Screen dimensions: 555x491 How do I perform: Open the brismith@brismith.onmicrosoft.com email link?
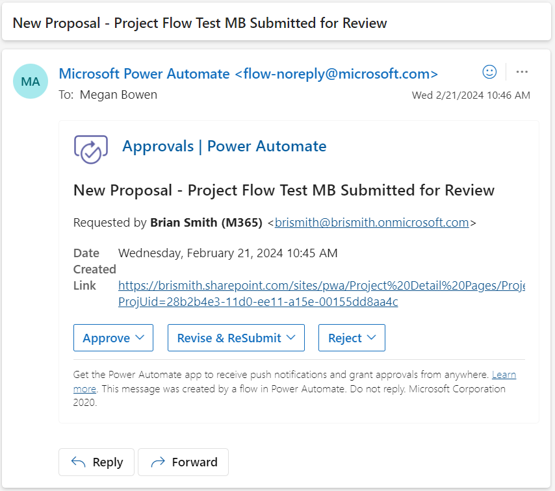372,223
